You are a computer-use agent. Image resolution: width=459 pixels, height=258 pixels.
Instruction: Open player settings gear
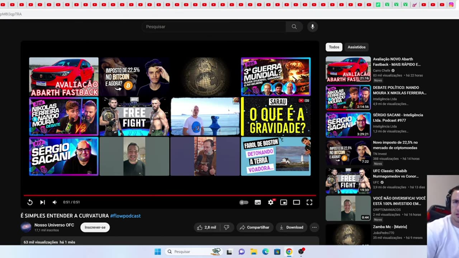271,202
